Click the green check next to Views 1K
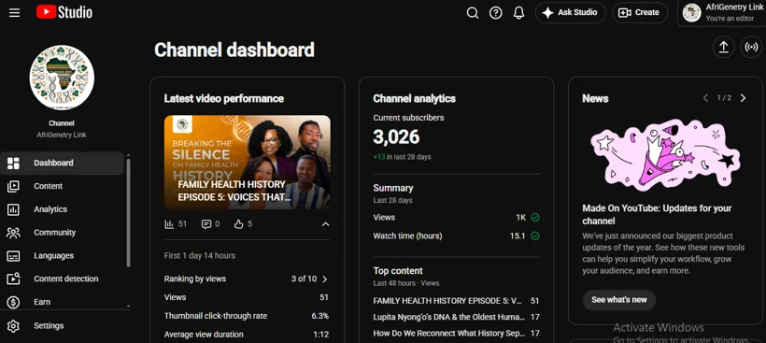 [535, 218]
